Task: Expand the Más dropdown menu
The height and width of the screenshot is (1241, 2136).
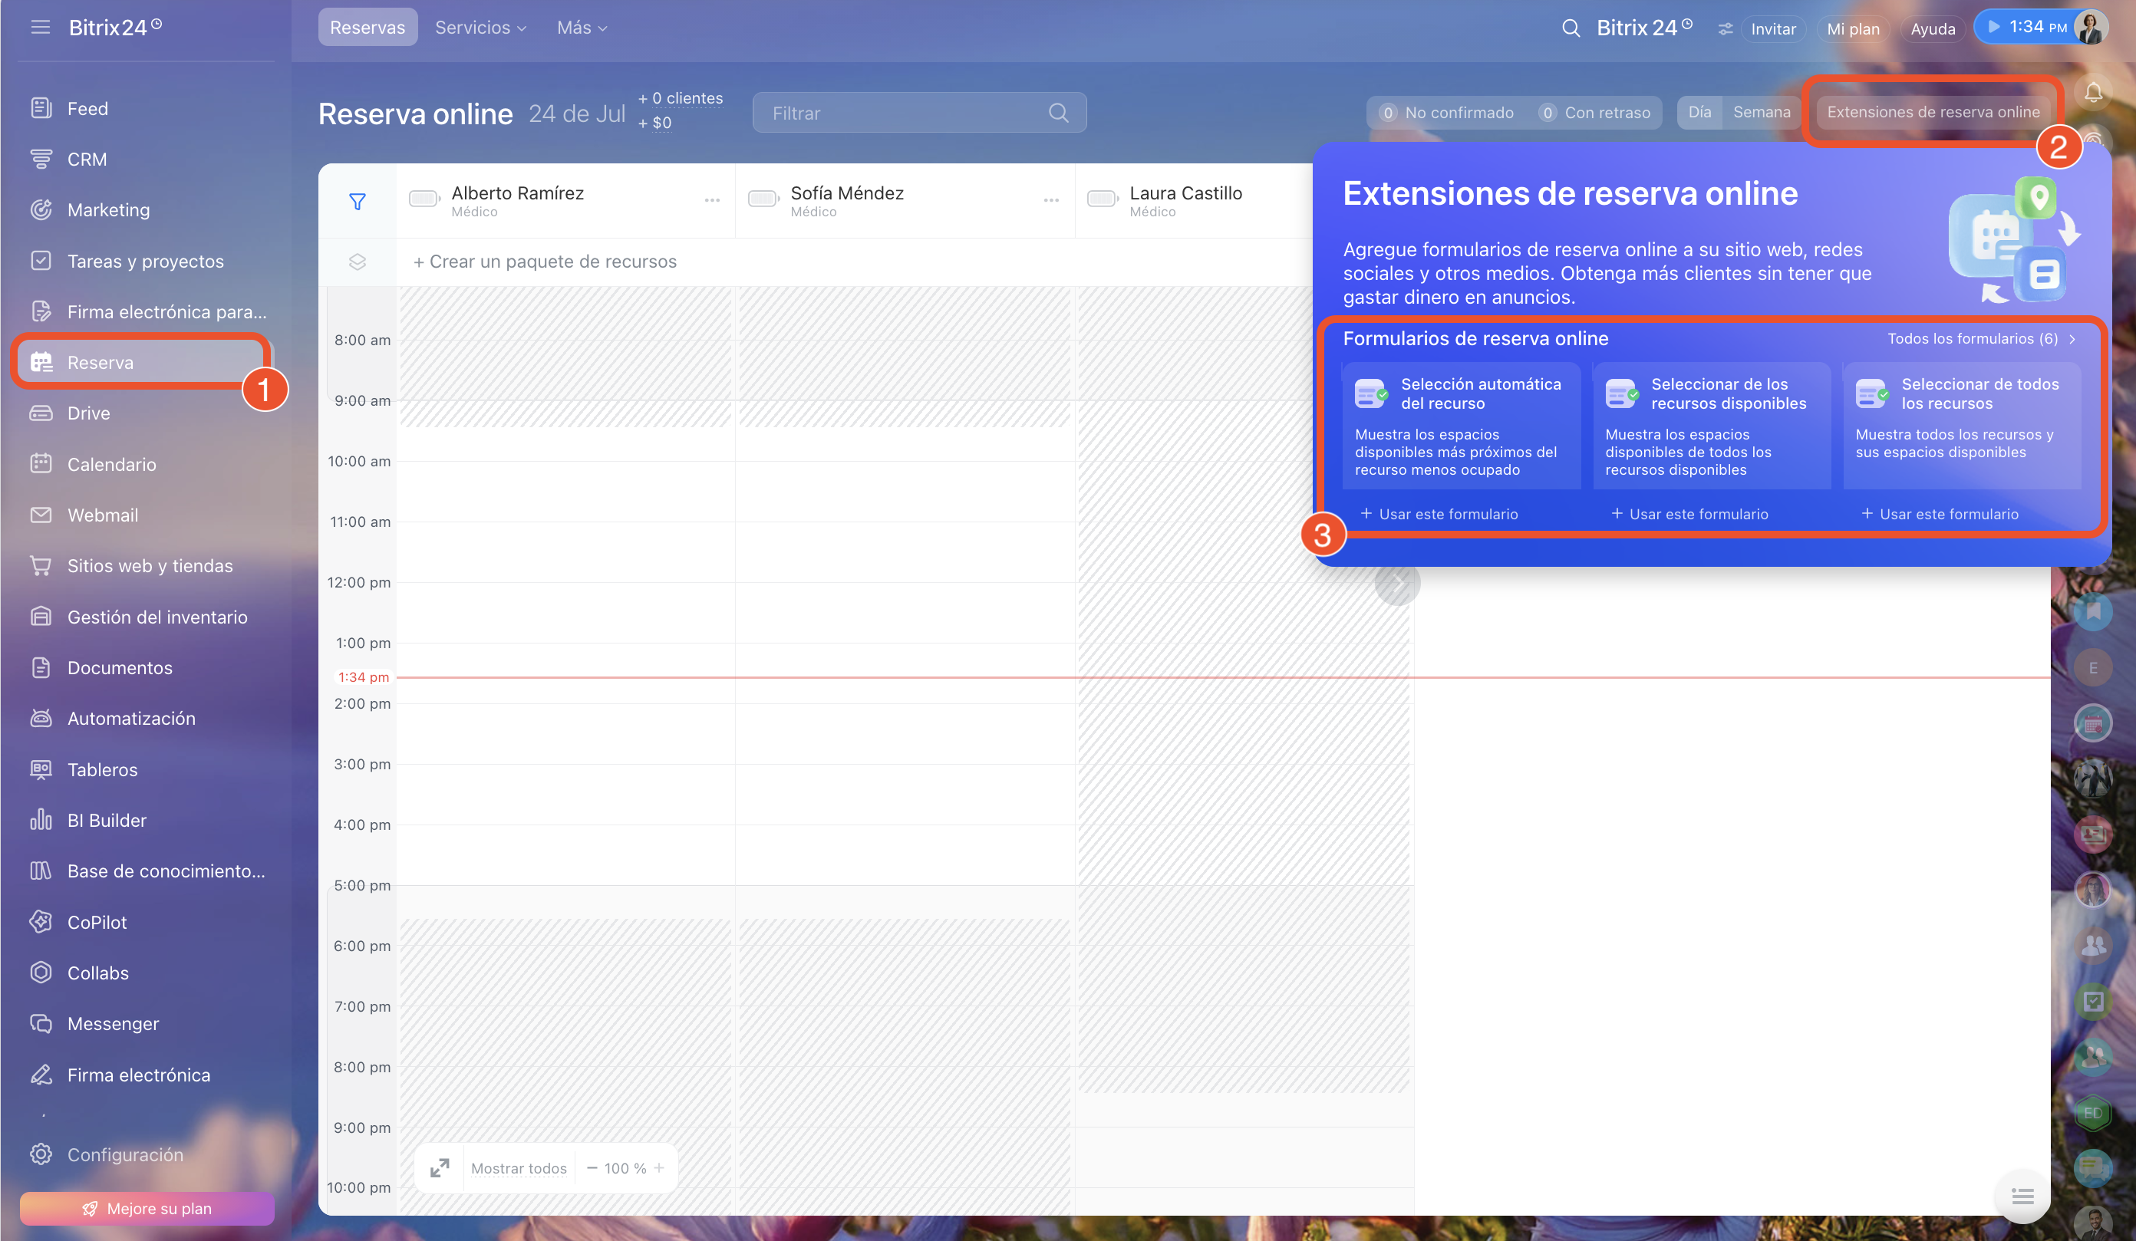Action: (582, 27)
